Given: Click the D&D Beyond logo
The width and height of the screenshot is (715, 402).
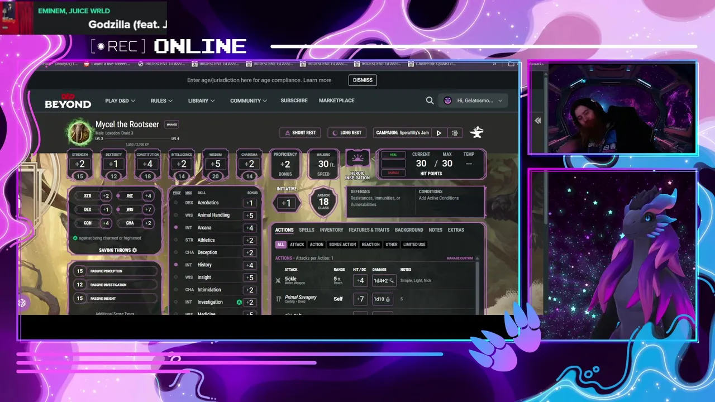Looking at the screenshot, I should [68, 101].
